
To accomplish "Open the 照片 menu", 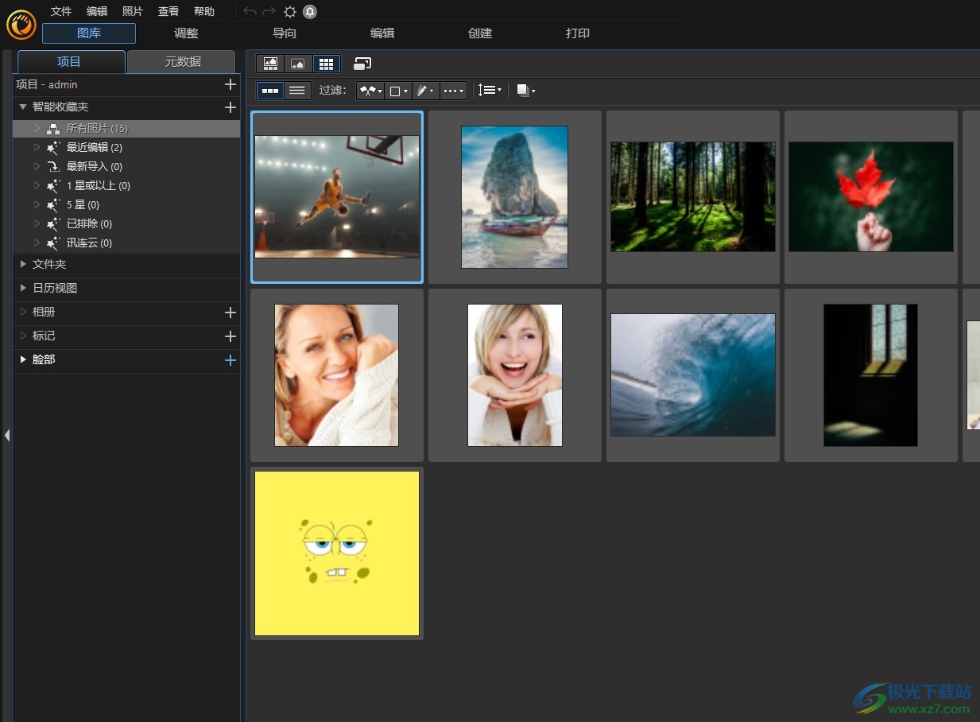I will click(x=133, y=11).
